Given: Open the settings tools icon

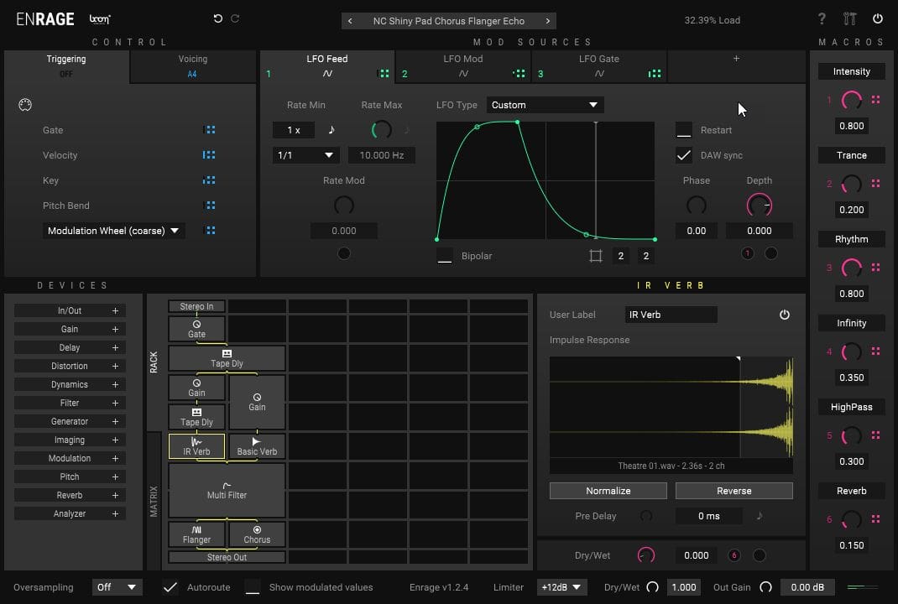Looking at the screenshot, I should 850,19.
